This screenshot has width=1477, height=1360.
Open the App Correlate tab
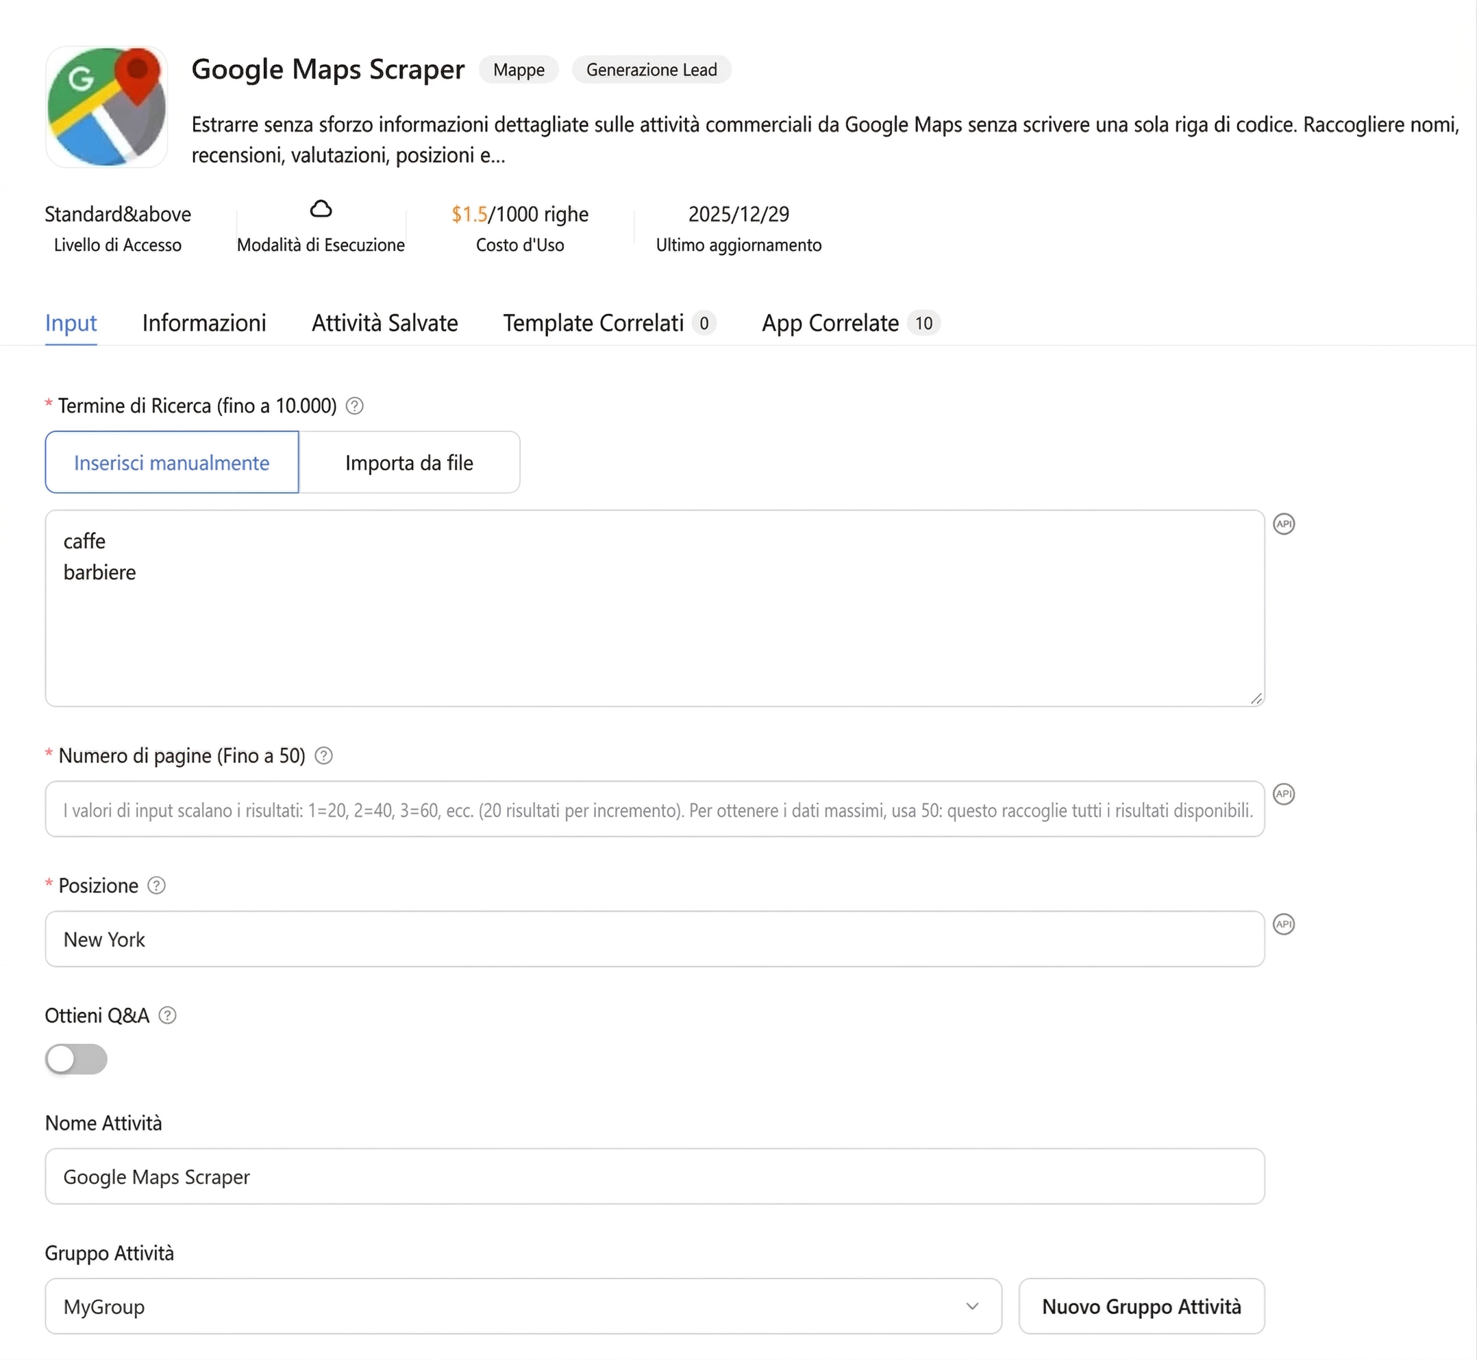coord(850,323)
